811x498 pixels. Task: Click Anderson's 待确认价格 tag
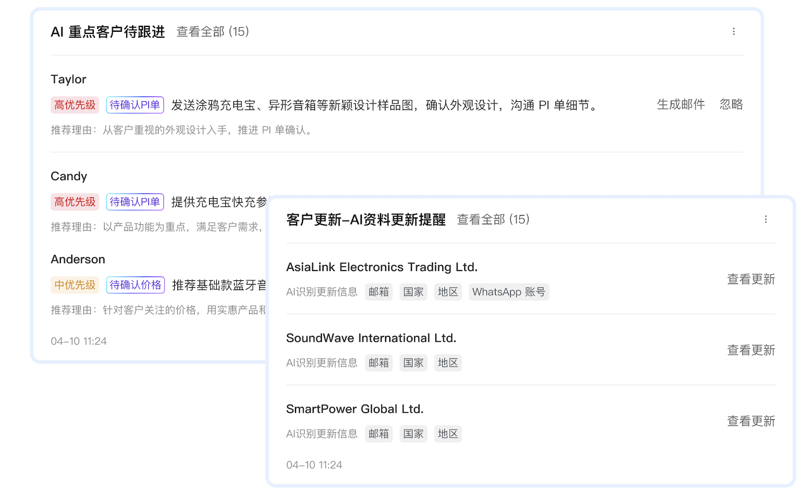coord(135,285)
